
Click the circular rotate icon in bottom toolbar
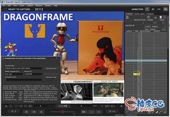[11, 106]
